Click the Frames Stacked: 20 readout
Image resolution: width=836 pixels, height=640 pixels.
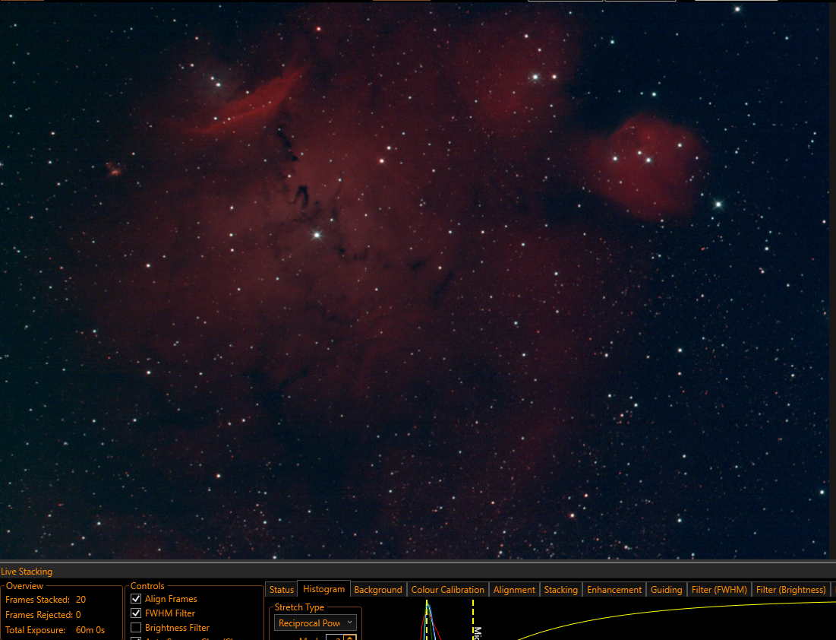coord(46,600)
